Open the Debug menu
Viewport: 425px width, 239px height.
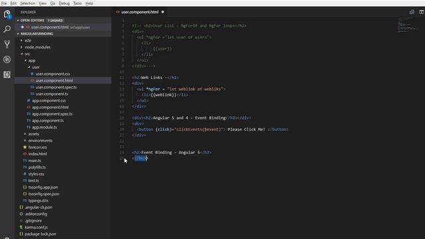tap(64, 3)
